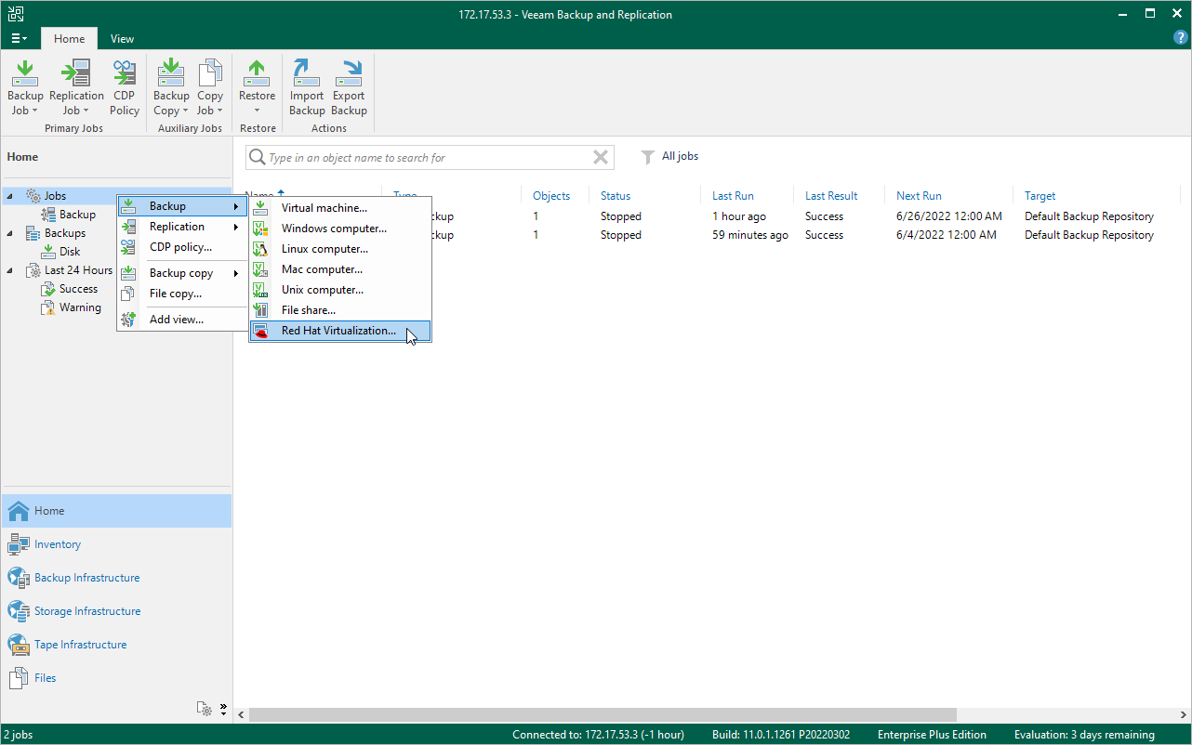This screenshot has height=745, width=1192.
Task: Click the Inventory navigation icon
Action: pos(19,544)
